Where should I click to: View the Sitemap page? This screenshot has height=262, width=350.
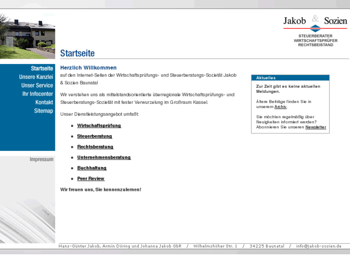(43, 111)
